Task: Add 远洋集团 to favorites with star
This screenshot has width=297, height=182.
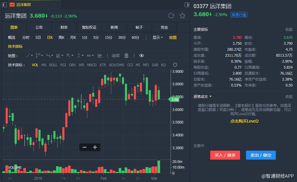Action: point(182,16)
